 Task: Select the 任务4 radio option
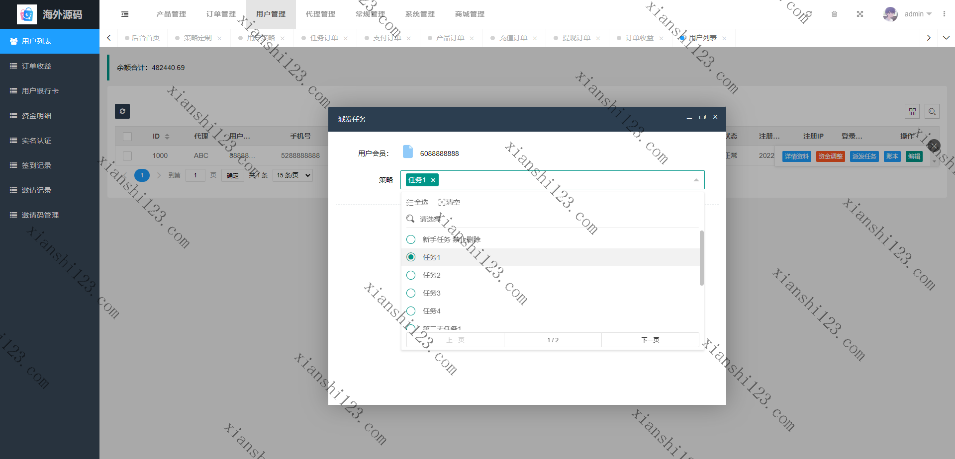pos(411,311)
